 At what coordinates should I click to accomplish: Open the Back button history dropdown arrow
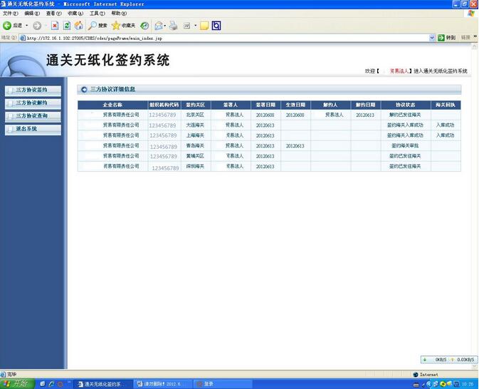click(27, 26)
